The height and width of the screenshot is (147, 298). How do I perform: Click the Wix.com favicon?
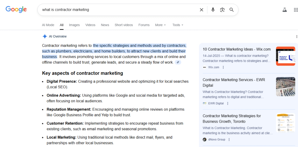(205, 67)
